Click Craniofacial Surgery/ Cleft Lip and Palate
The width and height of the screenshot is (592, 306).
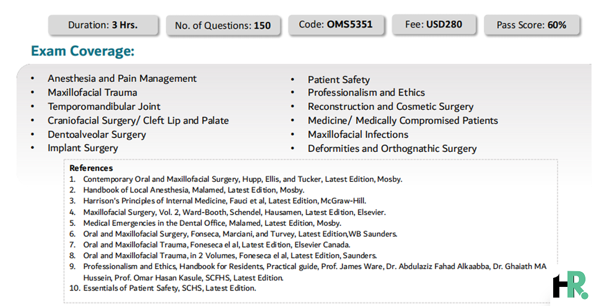[138, 121]
